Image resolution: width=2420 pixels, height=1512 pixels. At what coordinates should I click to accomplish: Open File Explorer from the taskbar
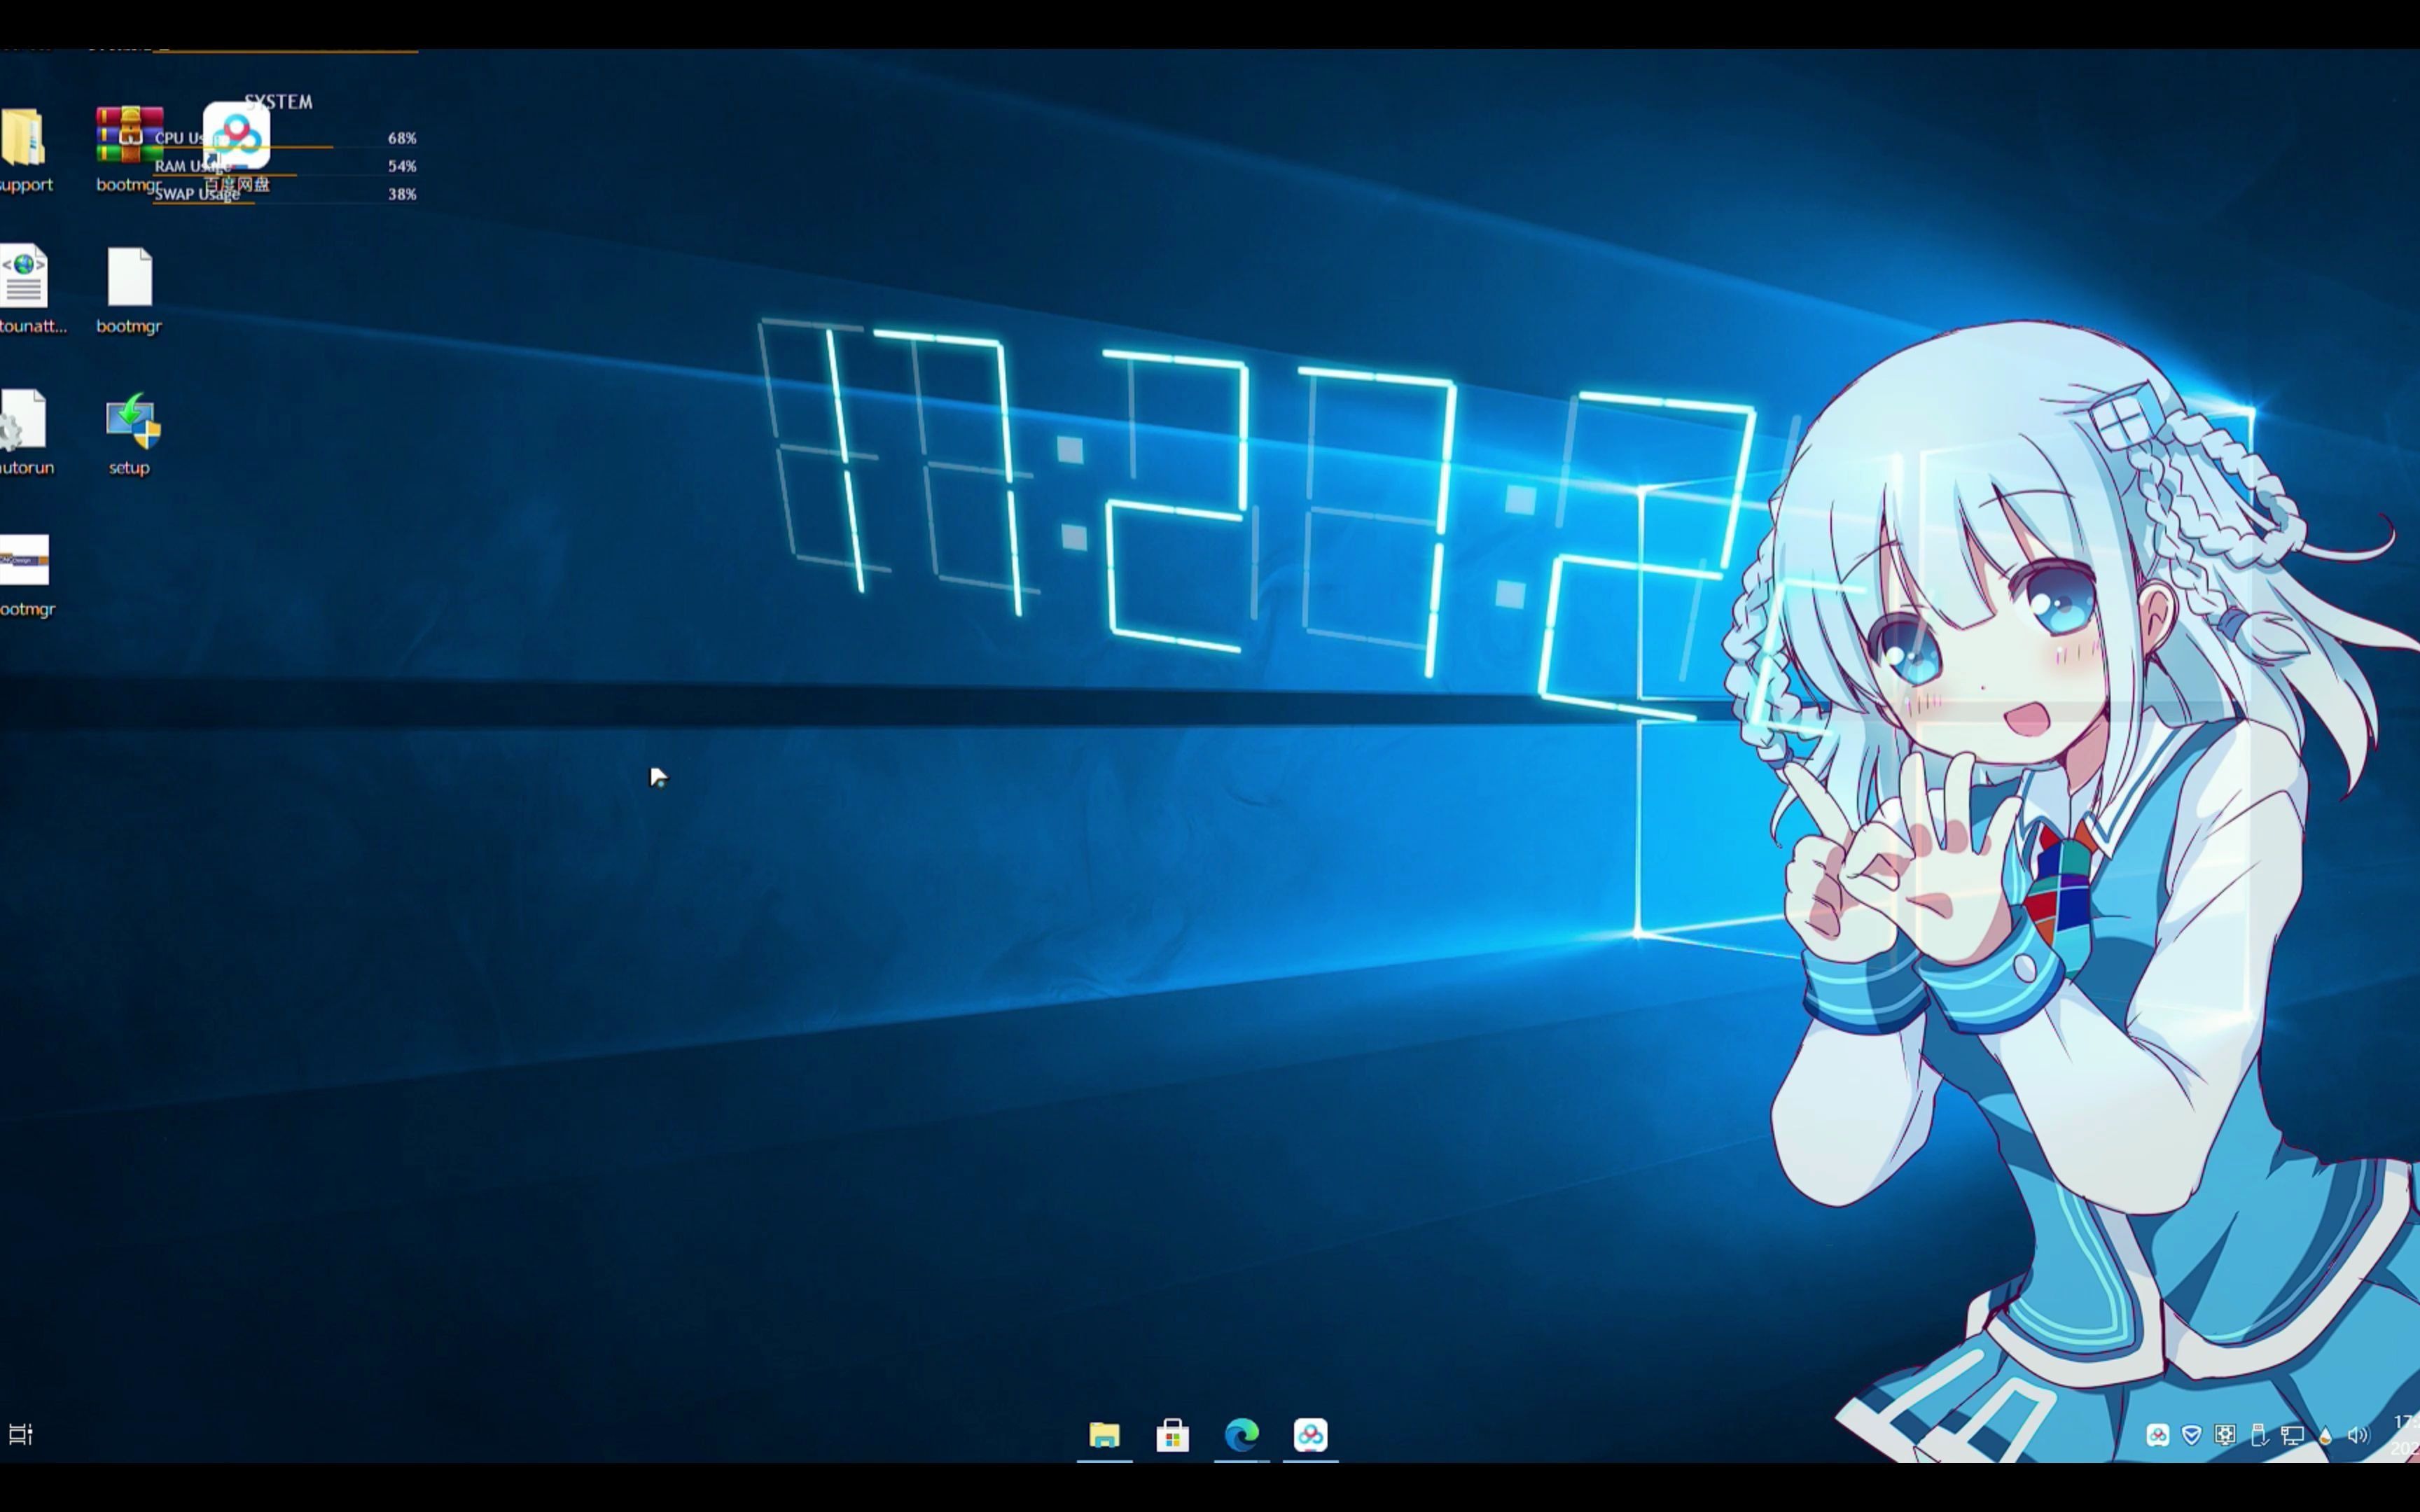pyautogui.click(x=1104, y=1435)
